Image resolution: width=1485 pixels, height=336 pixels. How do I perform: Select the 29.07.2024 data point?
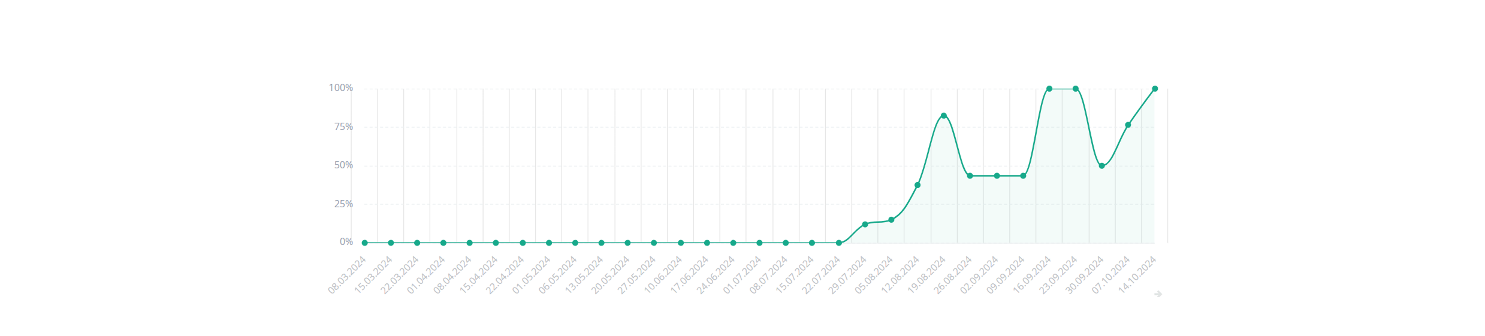point(865,224)
